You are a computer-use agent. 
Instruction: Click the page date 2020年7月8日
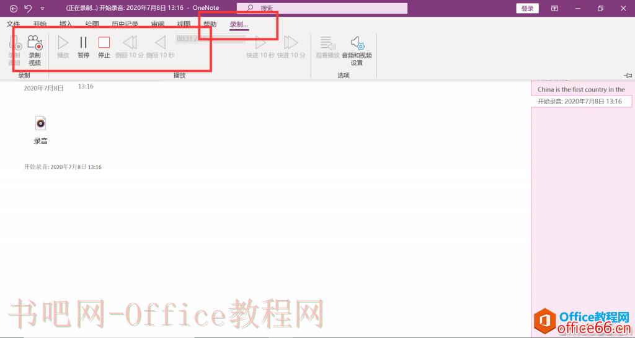[x=44, y=88]
